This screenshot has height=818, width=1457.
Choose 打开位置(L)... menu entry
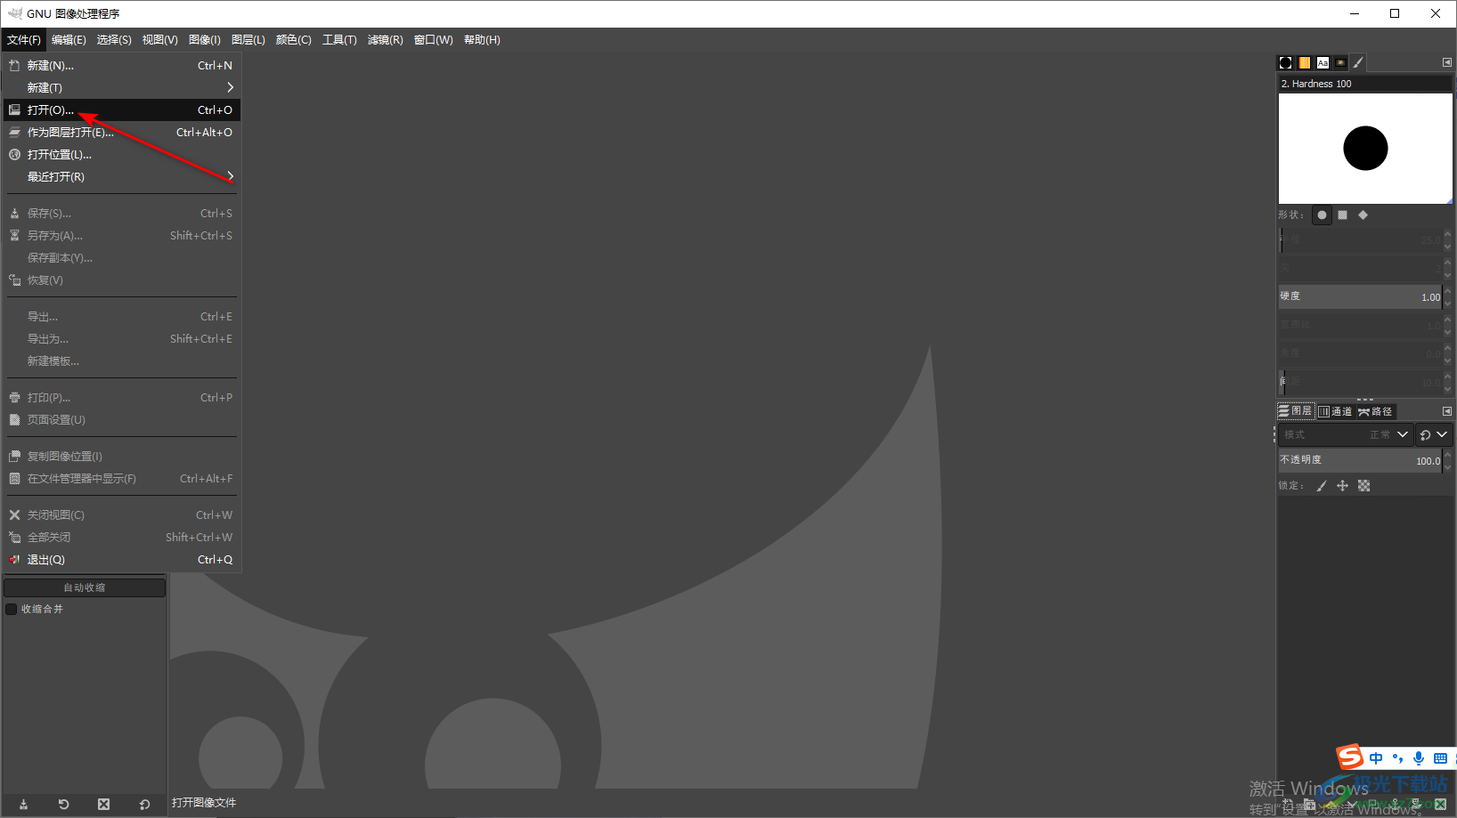pyautogui.click(x=122, y=155)
